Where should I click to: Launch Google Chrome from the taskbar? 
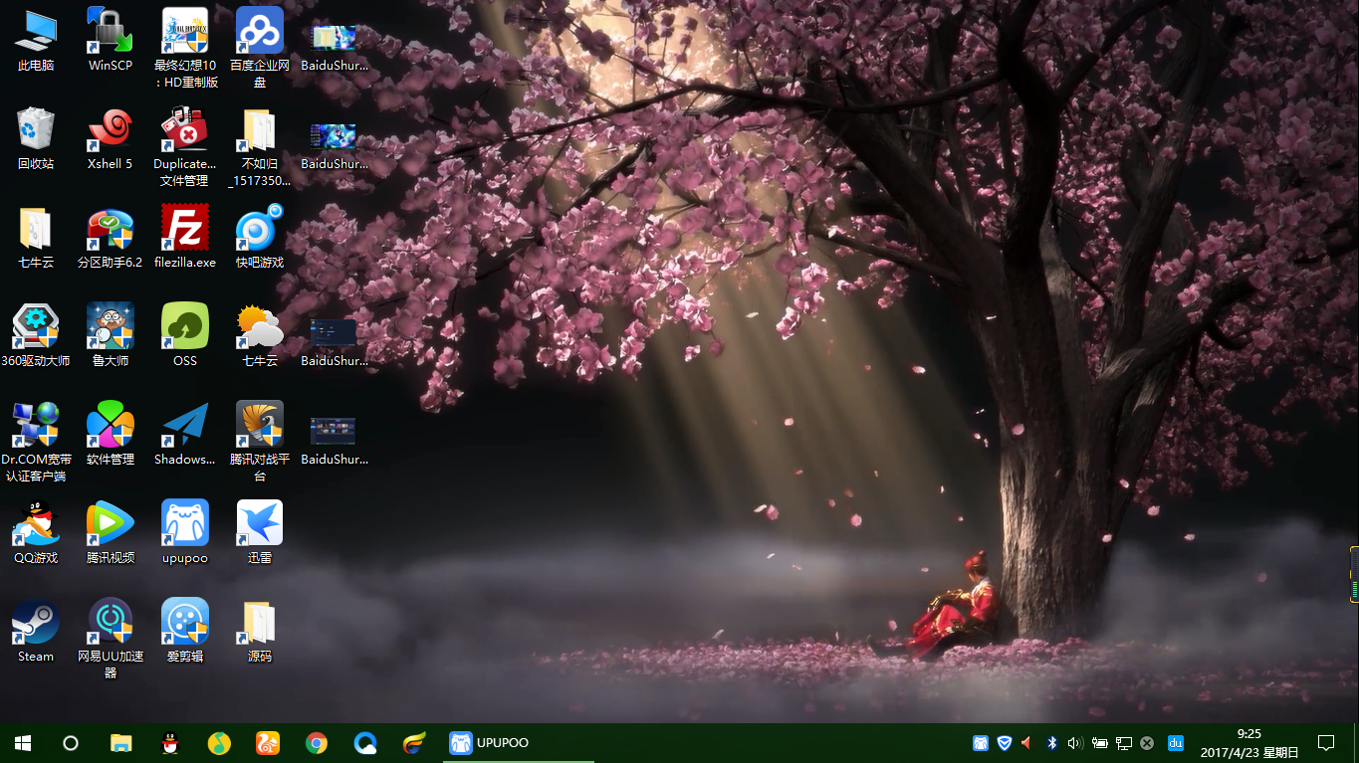click(x=317, y=743)
